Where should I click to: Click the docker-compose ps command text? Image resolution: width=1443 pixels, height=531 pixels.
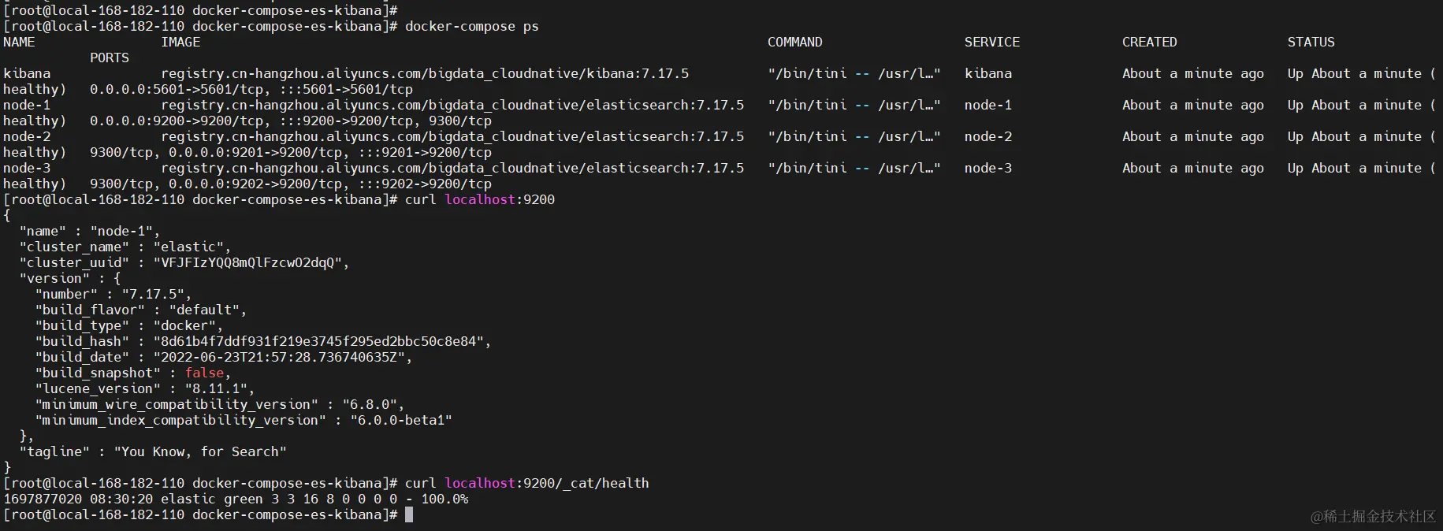tap(471, 26)
